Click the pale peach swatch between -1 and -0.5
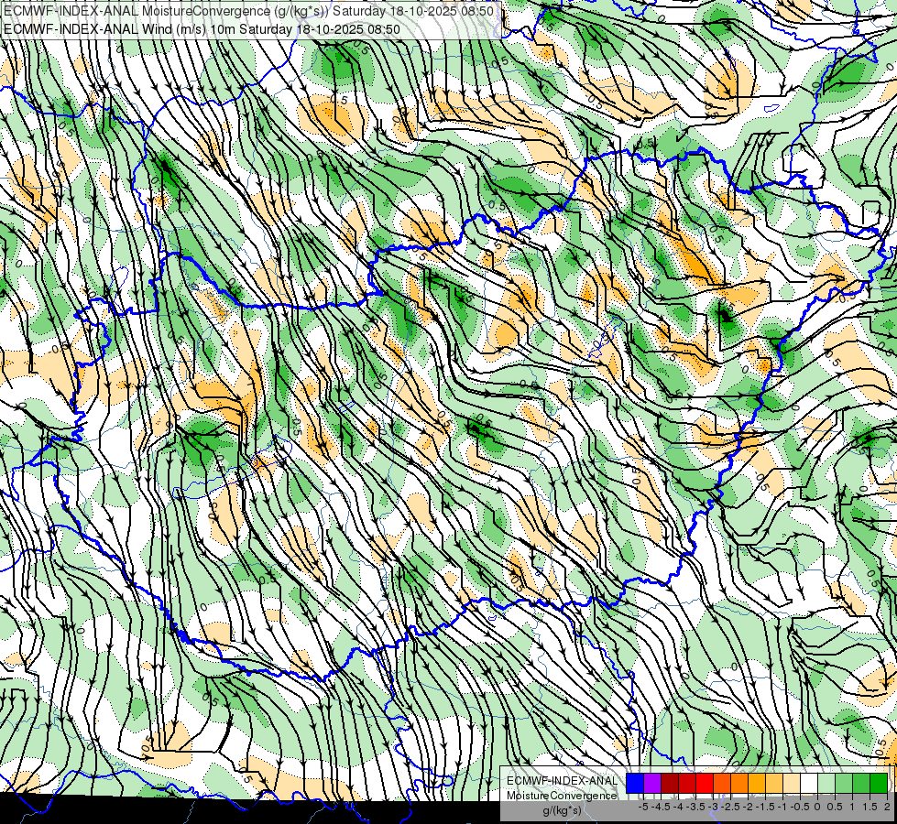Viewport: 897px width, 824px height. point(792,783)
